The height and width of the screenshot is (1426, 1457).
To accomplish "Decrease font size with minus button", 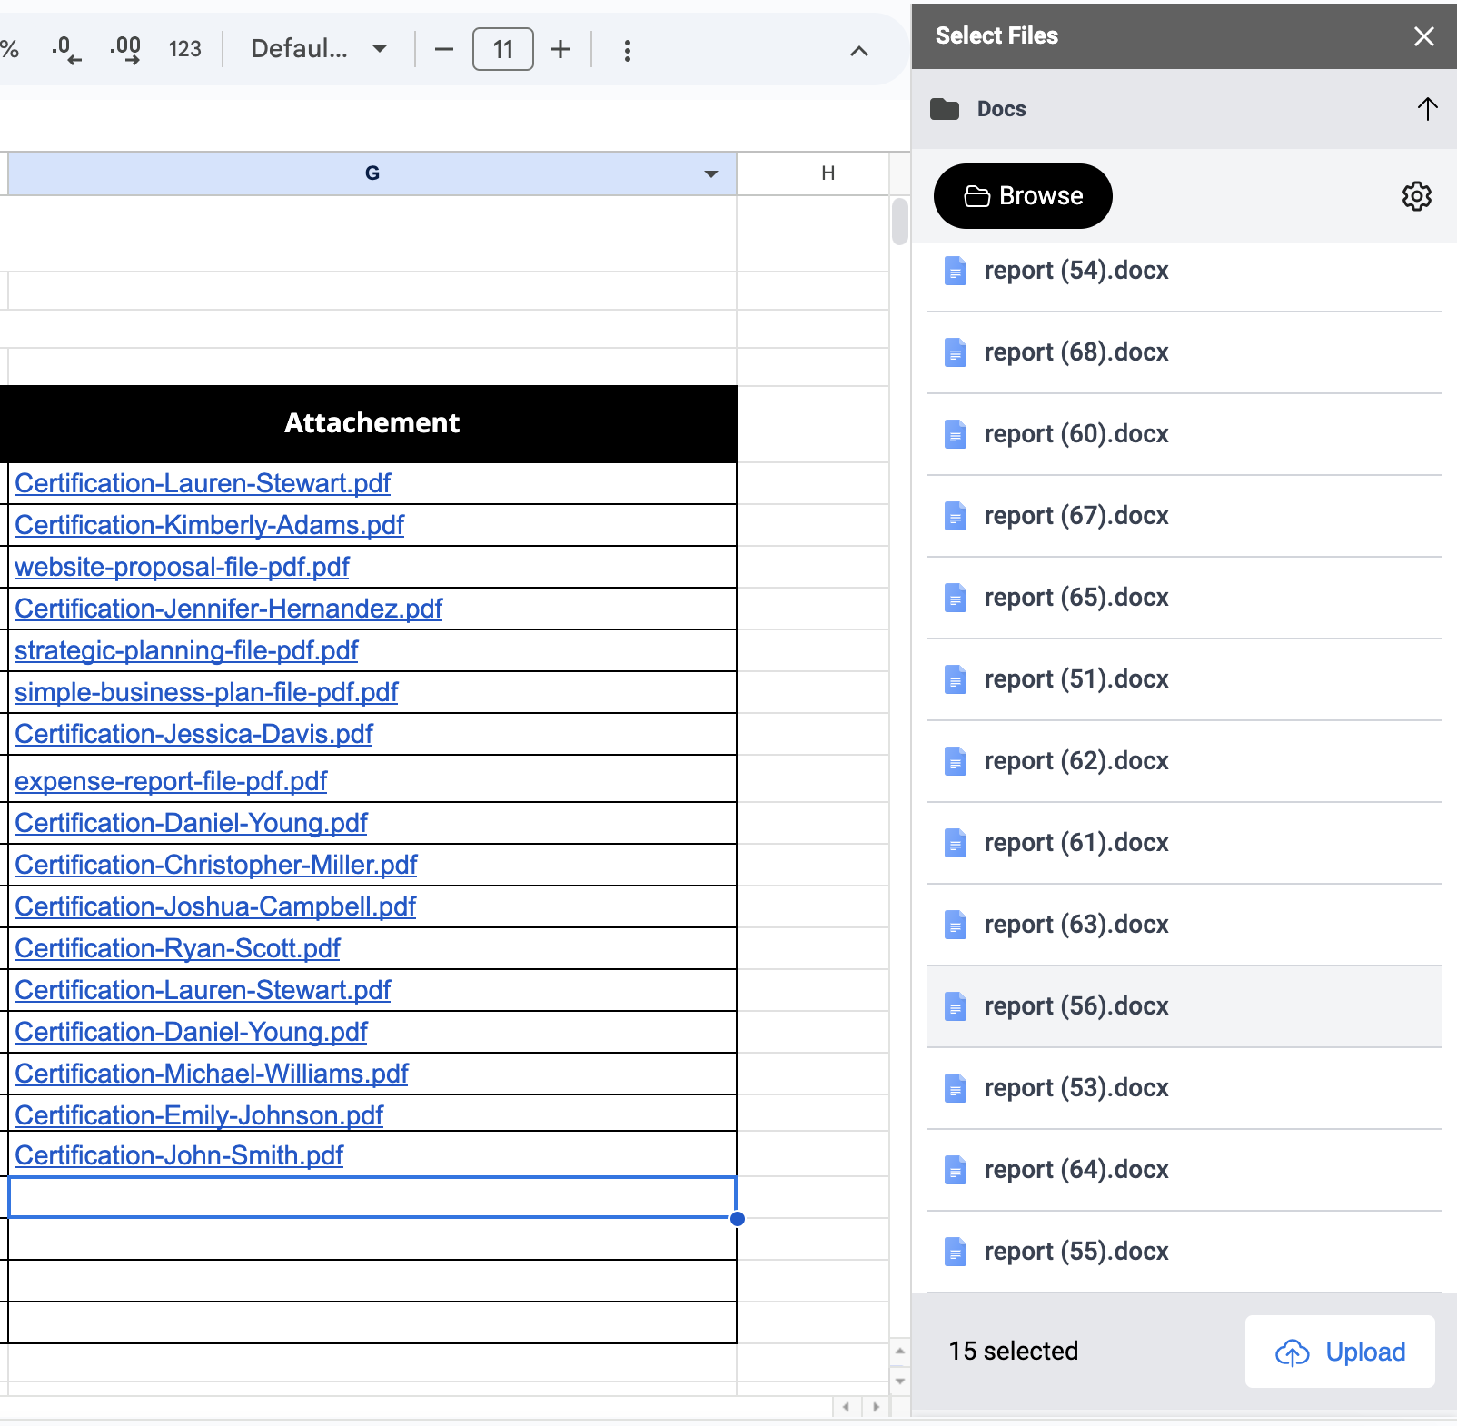I will pyautogui.click(x=443, y=49).
